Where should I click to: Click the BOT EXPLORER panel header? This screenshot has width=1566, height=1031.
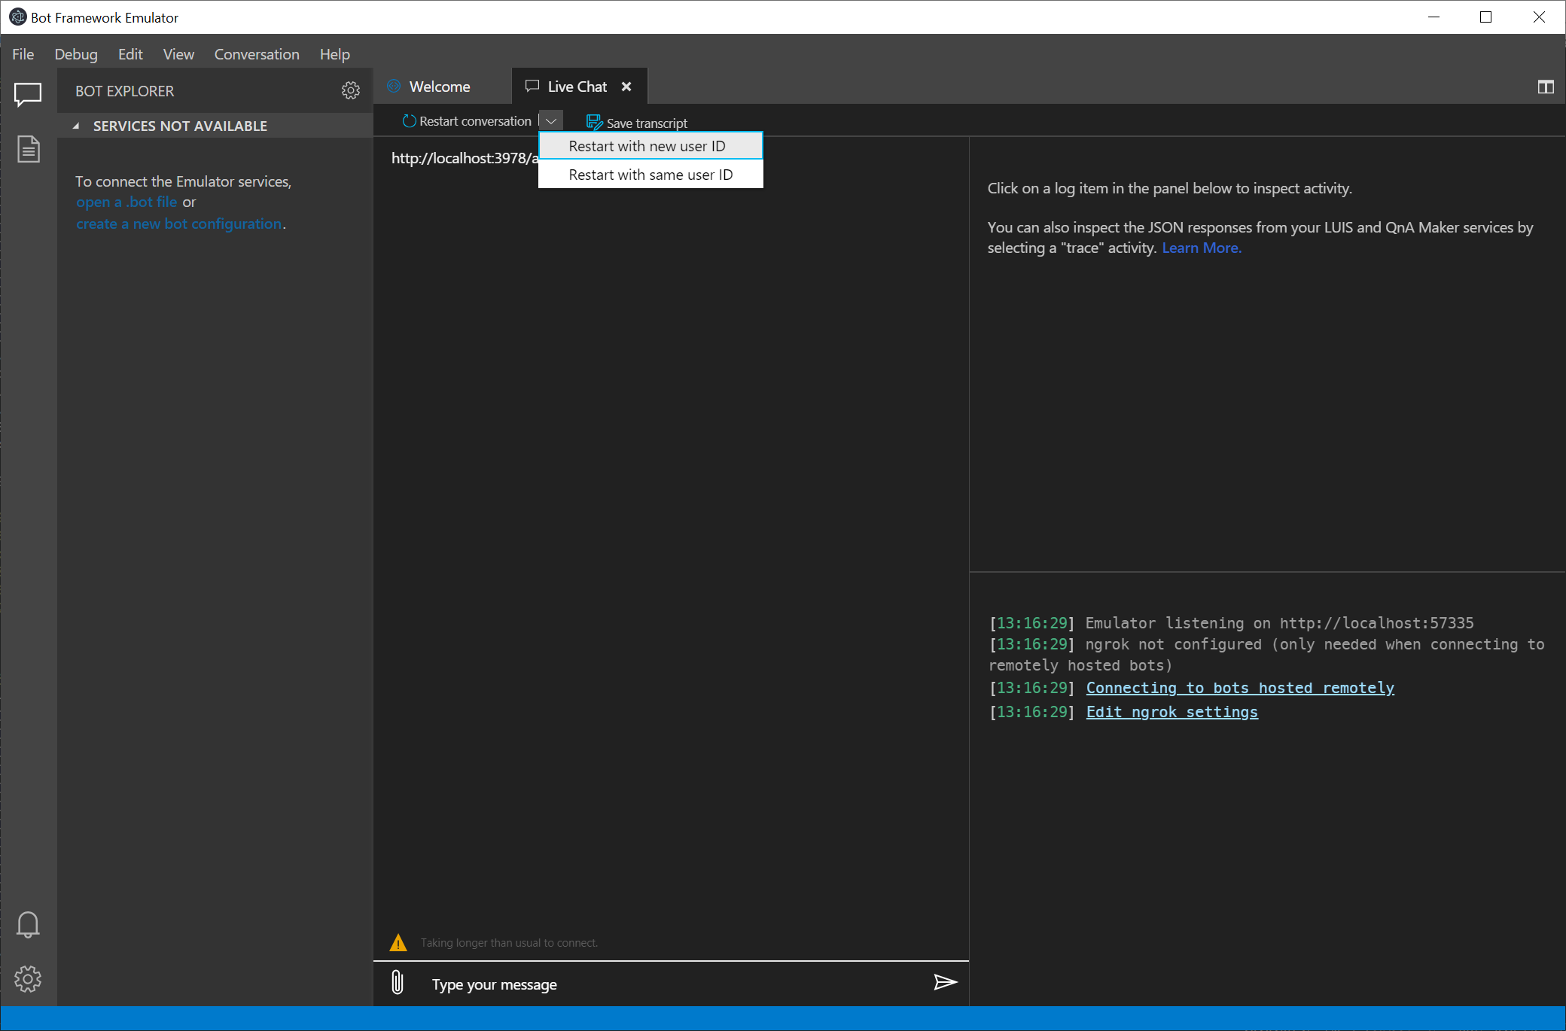point(124,91)
